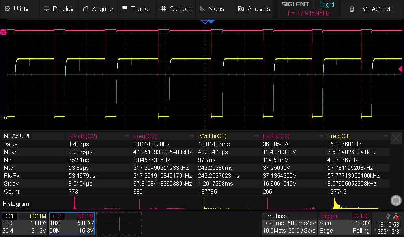The height and width of the screenshot is (237, 404).
Task: Remove the Pk-Pk(C2) measurement column
Action: click(322, 136)
